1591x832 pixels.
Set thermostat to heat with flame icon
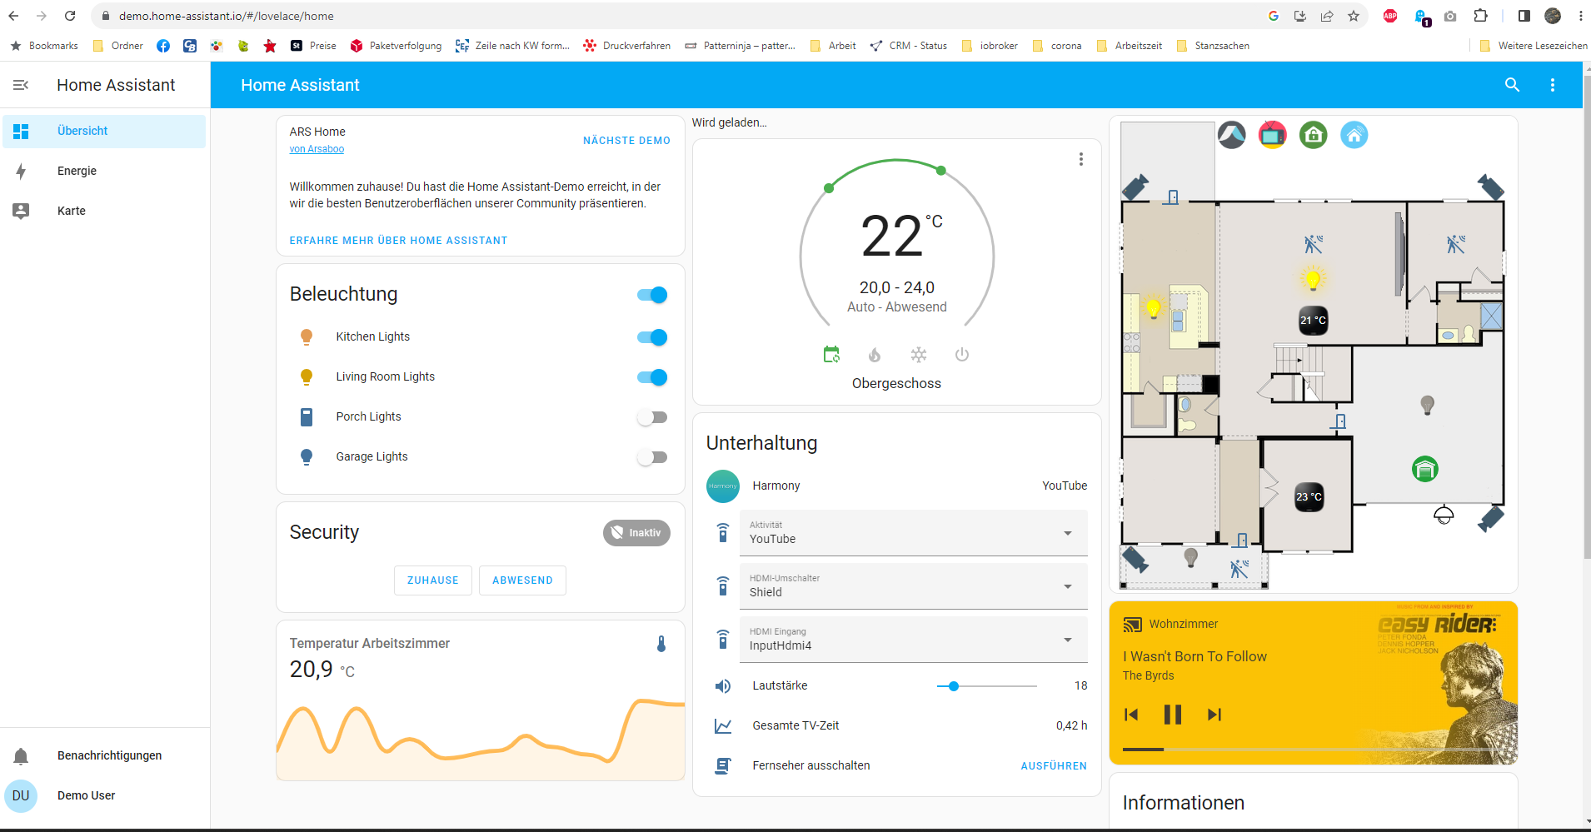click(x=875, y=355)
